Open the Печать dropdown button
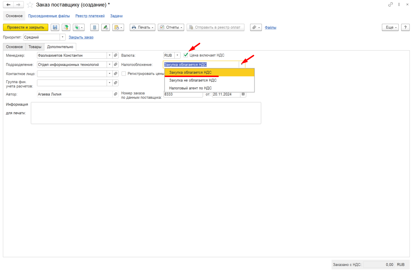The width and height of the screenshot is (412, 271). (x=142, y=27)
